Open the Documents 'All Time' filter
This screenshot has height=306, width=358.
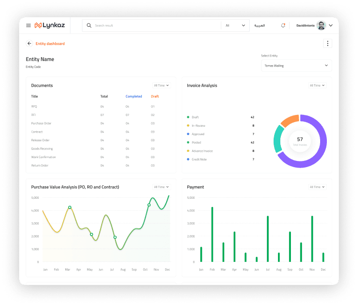click(161, 85)
